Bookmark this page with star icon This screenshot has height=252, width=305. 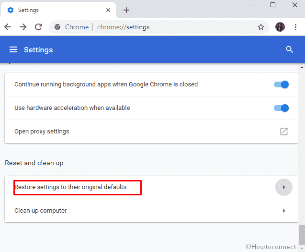tap(261, 27)
